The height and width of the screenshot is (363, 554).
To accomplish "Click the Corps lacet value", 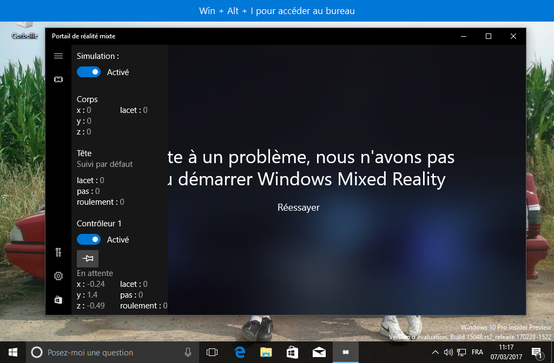I will tap(145, 110).
